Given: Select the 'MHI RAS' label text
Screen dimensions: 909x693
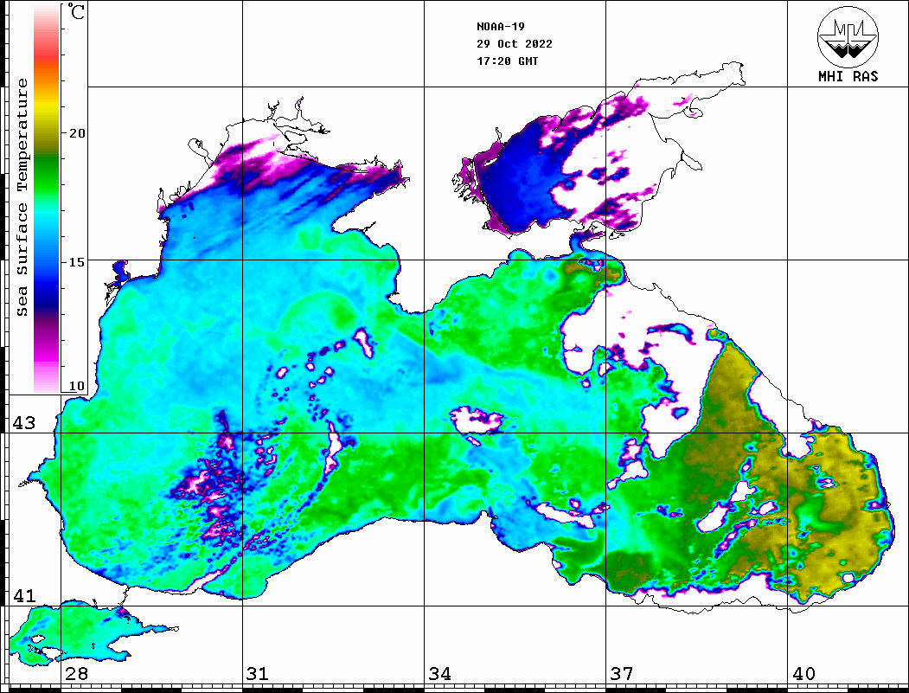Looking at the screenshot, I should click(848, 76).
